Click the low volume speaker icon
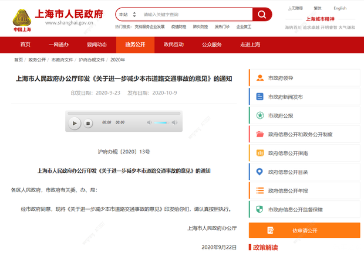 [x=149, y=122]
